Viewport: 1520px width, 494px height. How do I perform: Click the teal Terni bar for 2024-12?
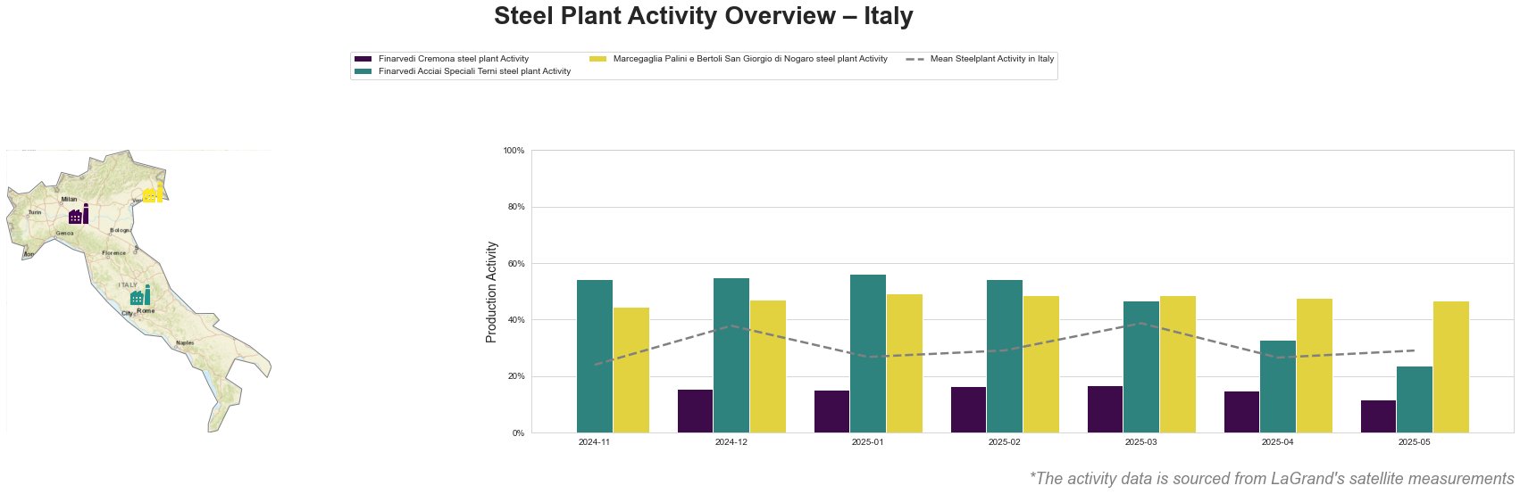point(731,356)
